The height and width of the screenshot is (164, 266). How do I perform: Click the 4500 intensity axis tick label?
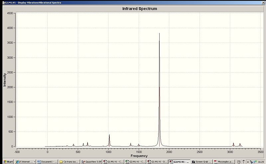(10, 13)
